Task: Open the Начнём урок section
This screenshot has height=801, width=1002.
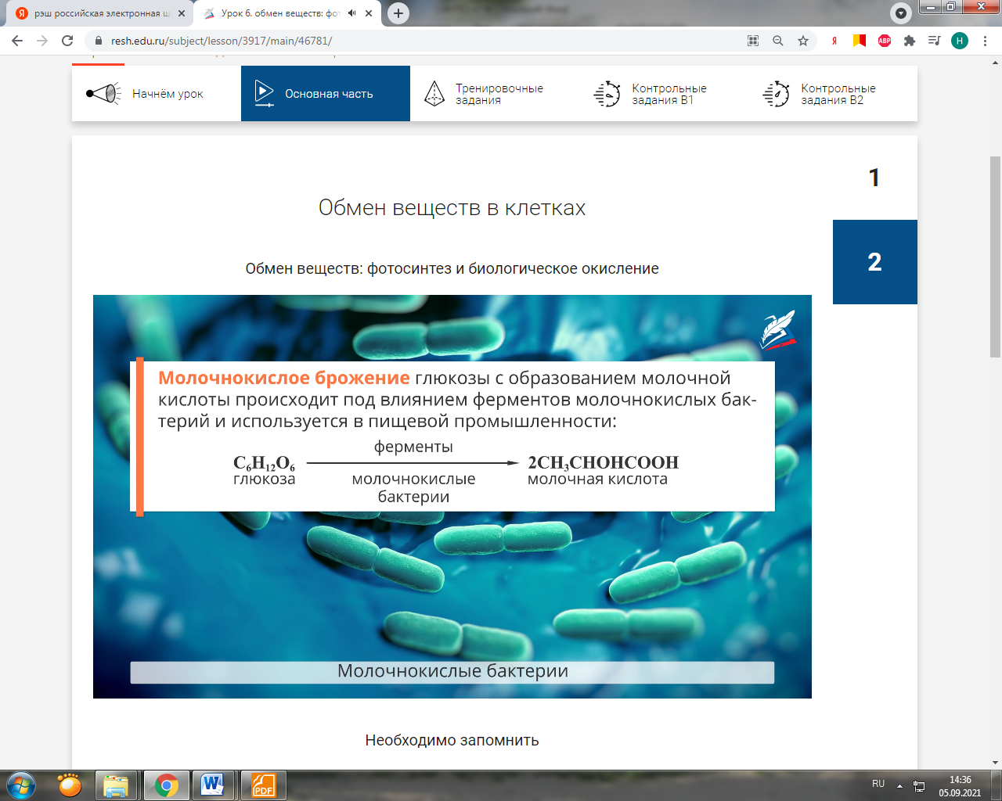Action: pyautogui.click(x=157, y=94)
